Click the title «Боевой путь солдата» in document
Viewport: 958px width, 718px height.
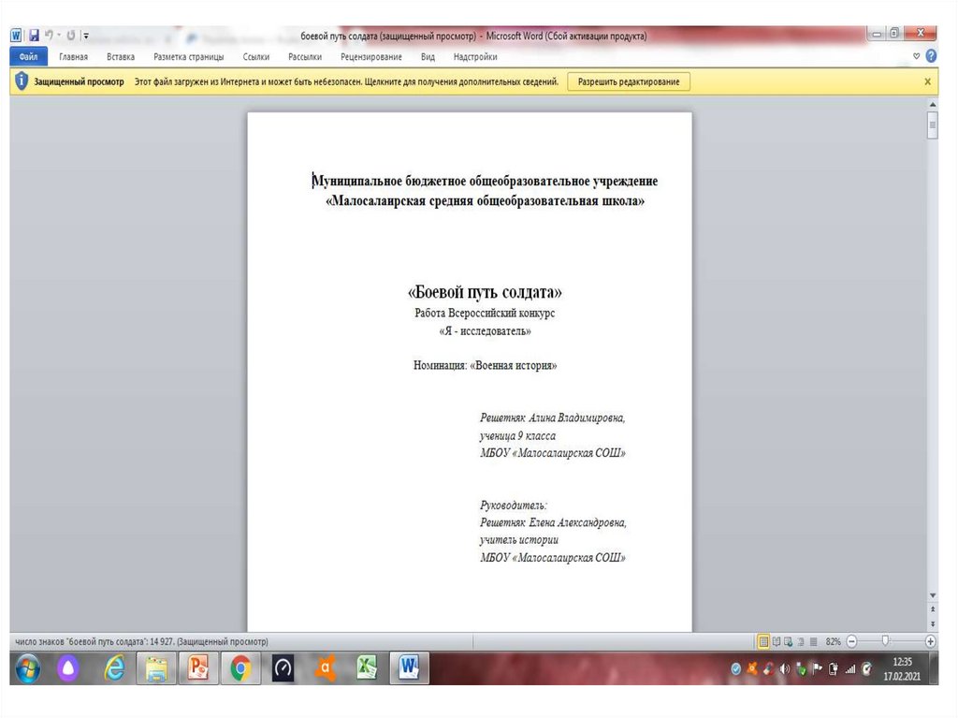485,292
